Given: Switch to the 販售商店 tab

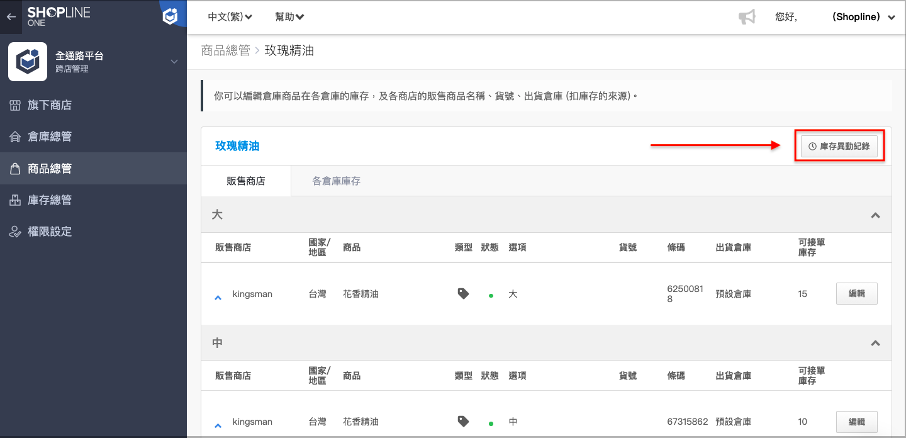Looking at the screenshot, I should coord(246,181).
